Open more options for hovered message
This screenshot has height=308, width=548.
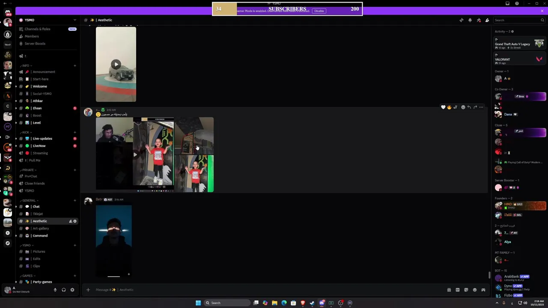coord(481,107)
